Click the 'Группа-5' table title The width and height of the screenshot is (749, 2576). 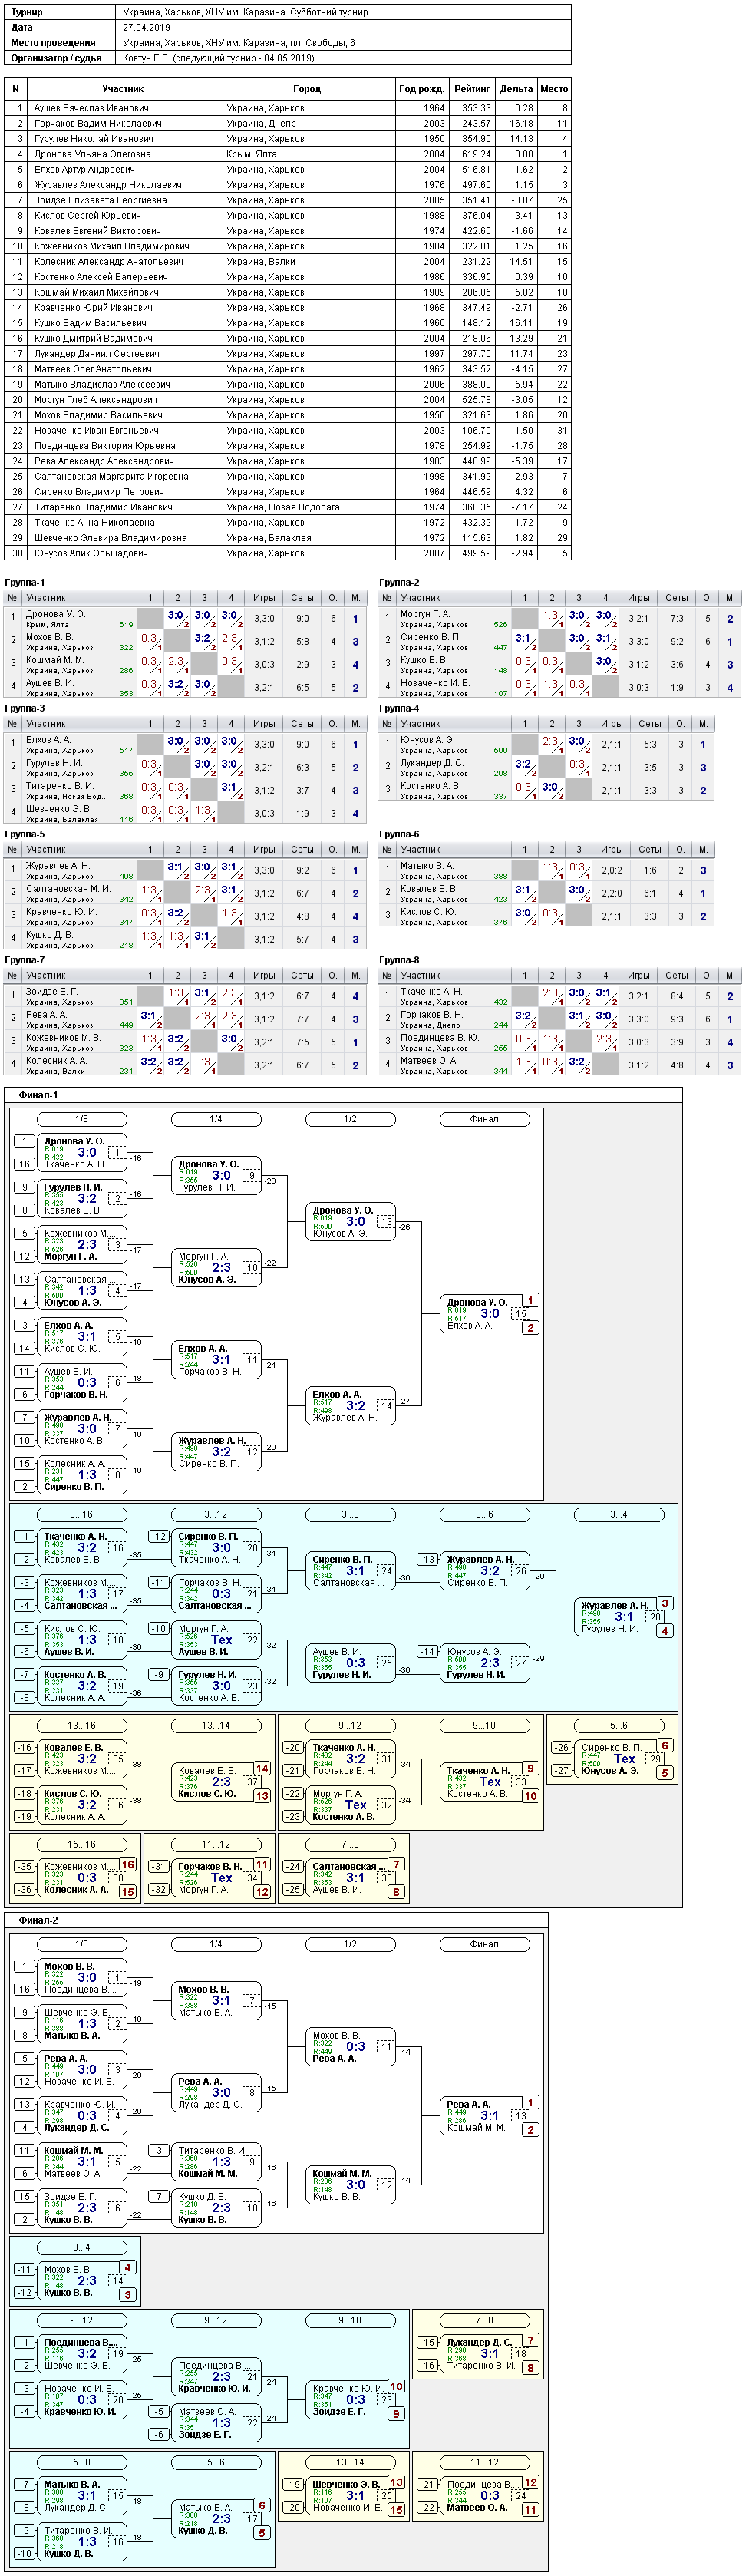pyautogui.click(x=25, y=834)
